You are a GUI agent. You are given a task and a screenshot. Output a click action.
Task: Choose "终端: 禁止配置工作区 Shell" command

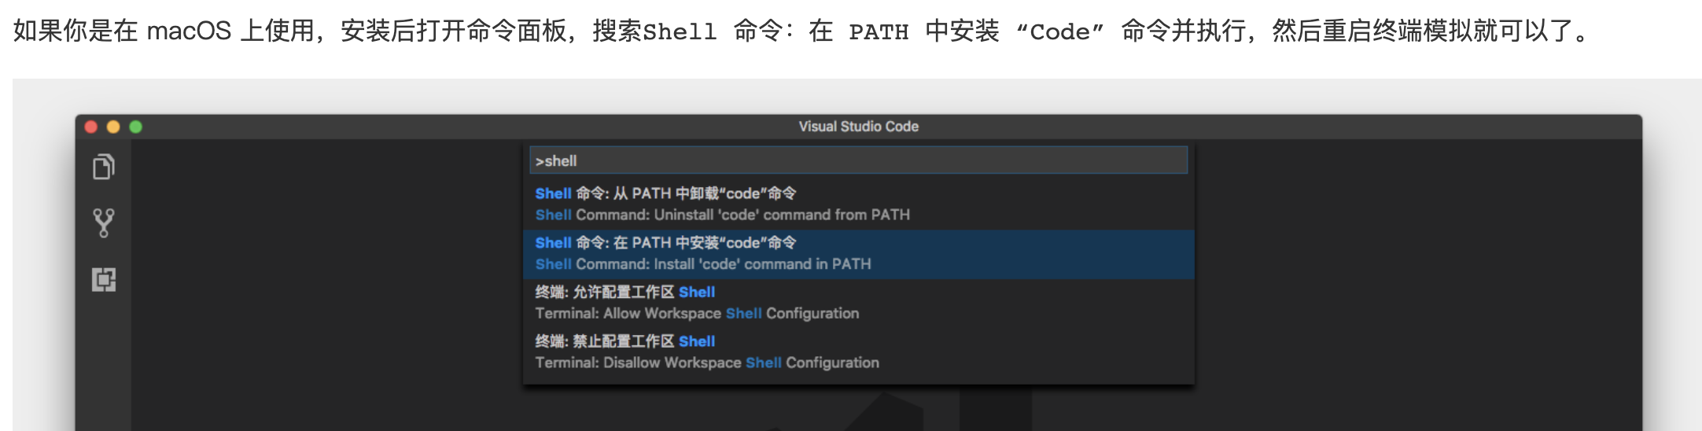pyautogui.click(x=624, y=341)
